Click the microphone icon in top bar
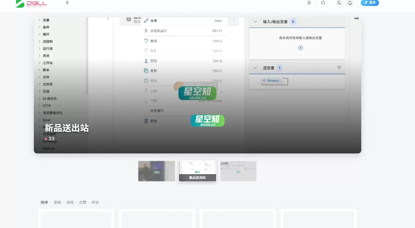Viewport: 415px width, 228px height. [309, 3]
